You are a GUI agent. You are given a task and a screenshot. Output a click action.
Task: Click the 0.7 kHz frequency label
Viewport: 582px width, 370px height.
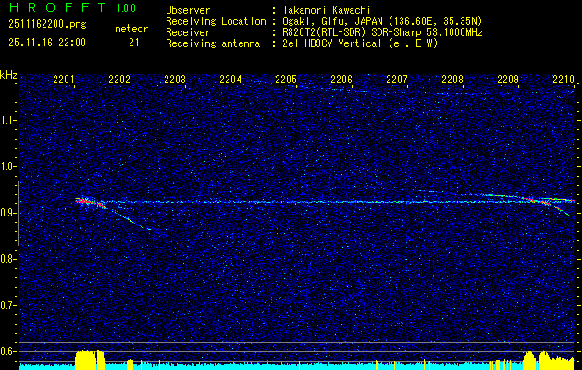(7, 305)
